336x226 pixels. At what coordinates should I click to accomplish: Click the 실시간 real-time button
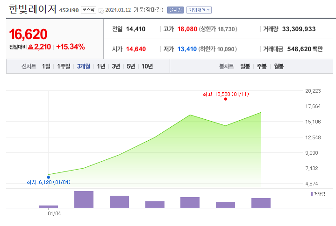click(175, 10)
